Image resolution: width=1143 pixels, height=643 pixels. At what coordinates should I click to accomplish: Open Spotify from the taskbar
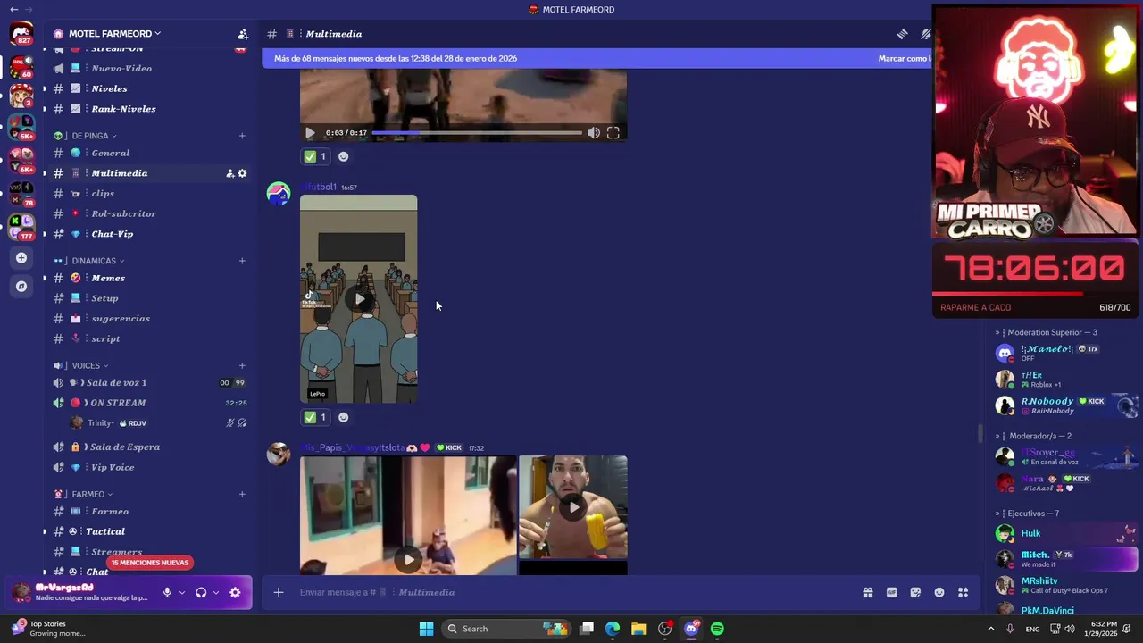[x=717, y=629]
